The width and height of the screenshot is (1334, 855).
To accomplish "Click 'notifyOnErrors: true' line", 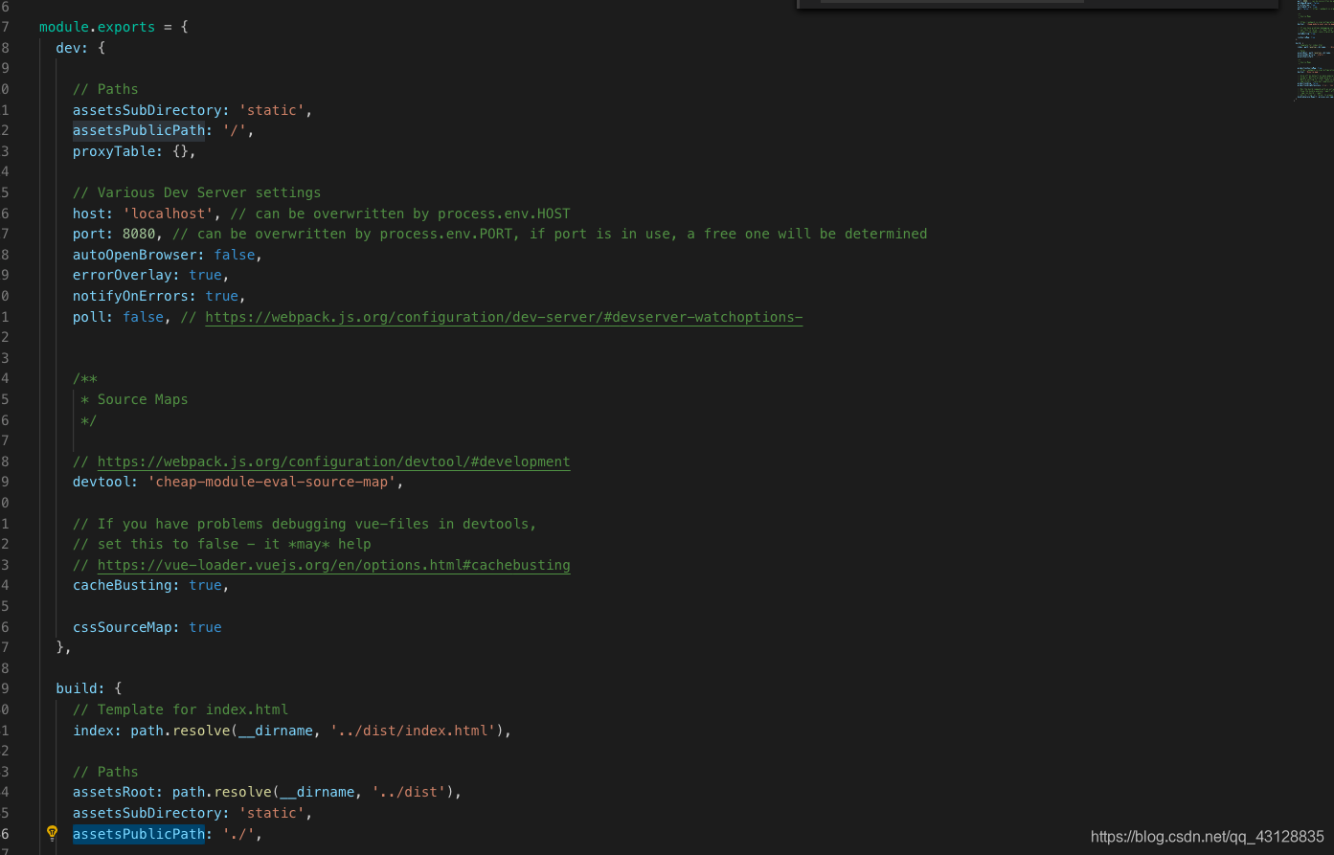I will click(159, 296).
